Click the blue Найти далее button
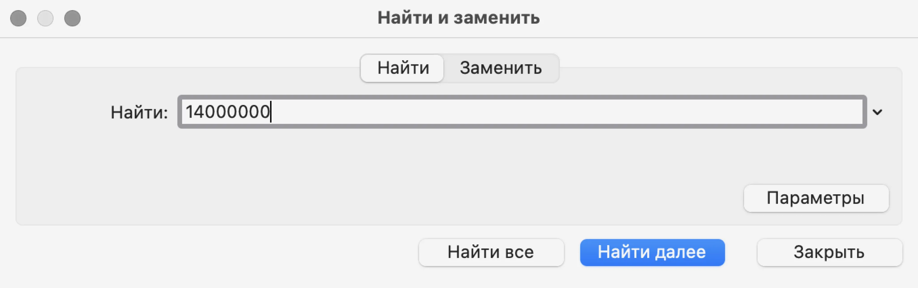 click(652, 252)
